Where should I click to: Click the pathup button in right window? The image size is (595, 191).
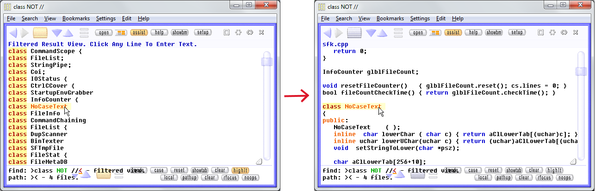503,178
